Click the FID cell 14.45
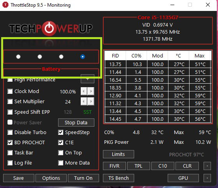Image resolution: width=218 pixels, height=188 pixels. pos(115,119)
